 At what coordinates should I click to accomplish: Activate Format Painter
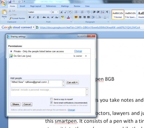[17, 18]
